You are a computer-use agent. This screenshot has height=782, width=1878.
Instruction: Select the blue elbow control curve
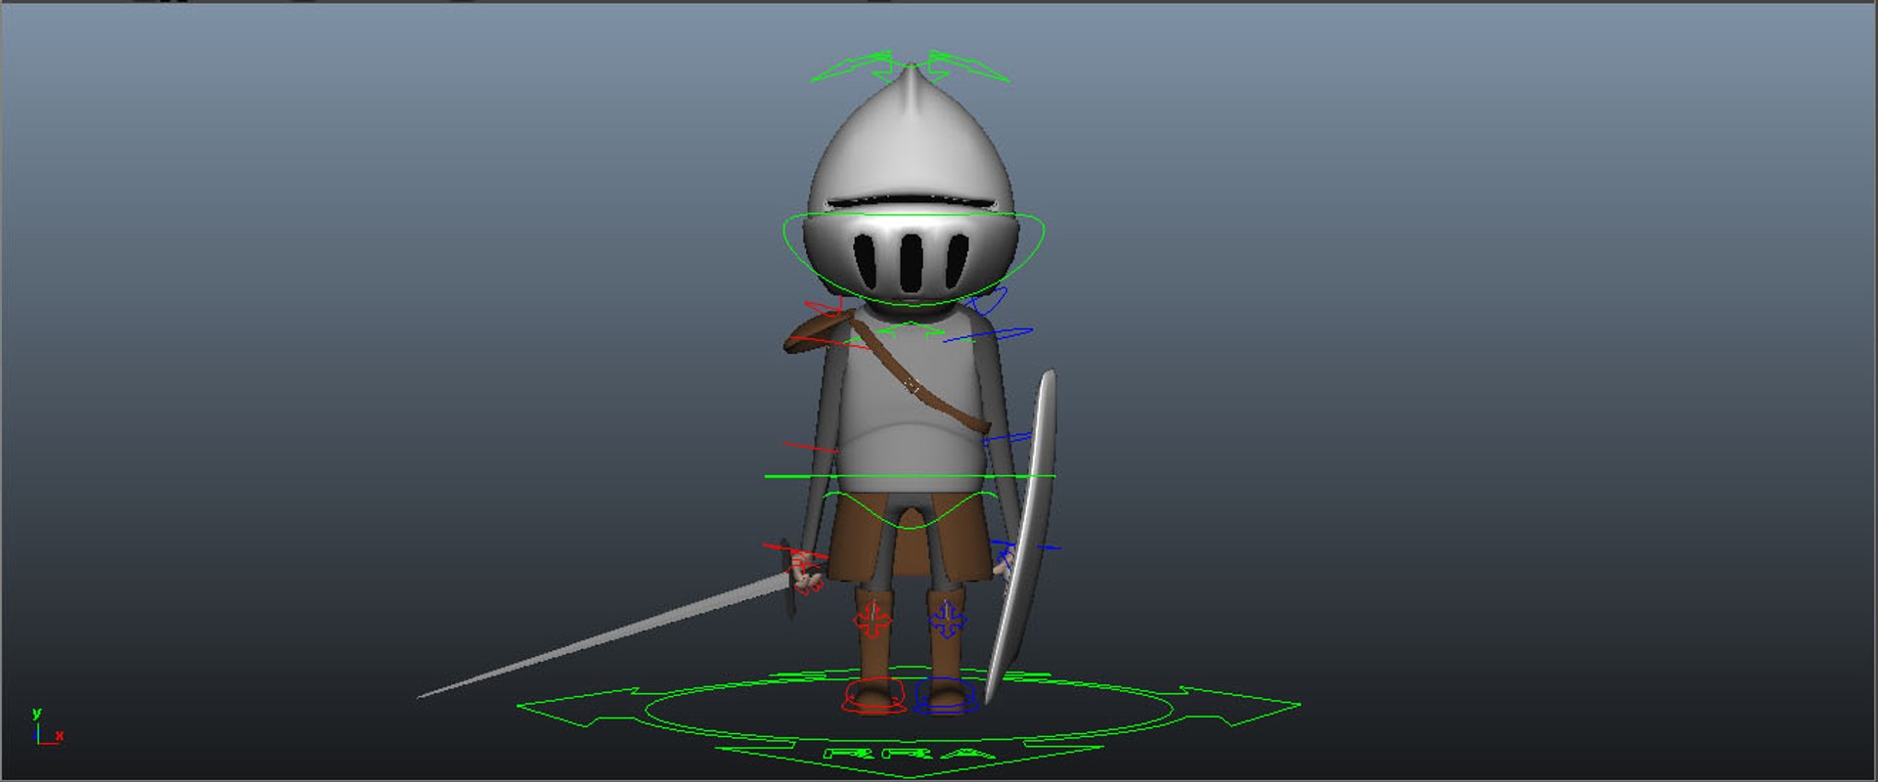coord(1007,438)
